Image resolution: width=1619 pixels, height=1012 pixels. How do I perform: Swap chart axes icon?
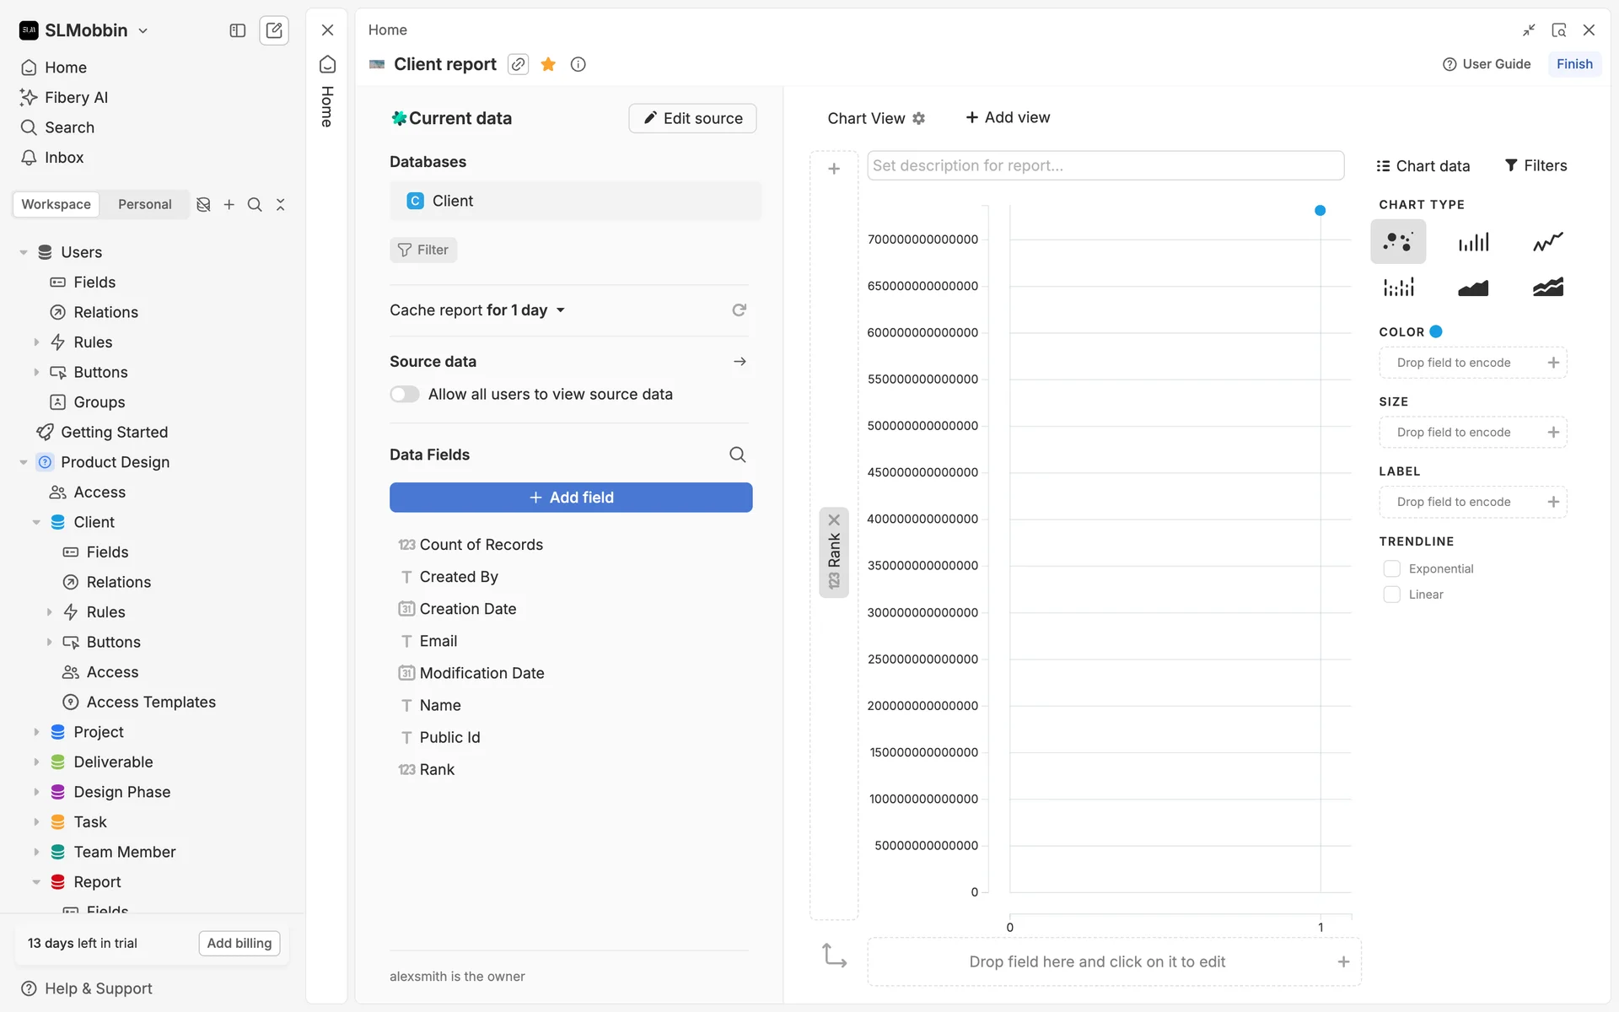834,955
